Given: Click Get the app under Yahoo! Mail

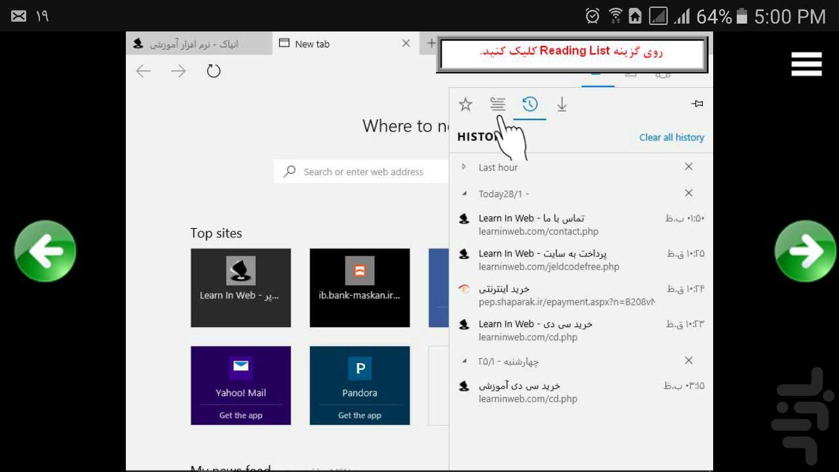Looking at the screenshot, I should click(x=241, y=415).
